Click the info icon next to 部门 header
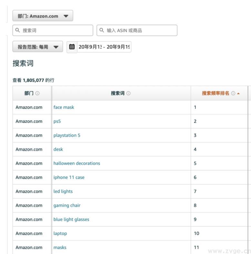Image resolution: width=251 pixels, height=254 pixels. point(37,93)
